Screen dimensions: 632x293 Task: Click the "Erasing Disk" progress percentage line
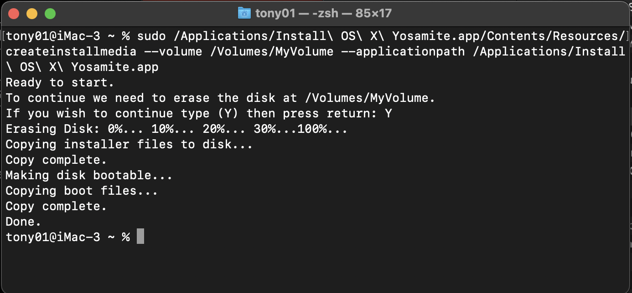point(176,129)
